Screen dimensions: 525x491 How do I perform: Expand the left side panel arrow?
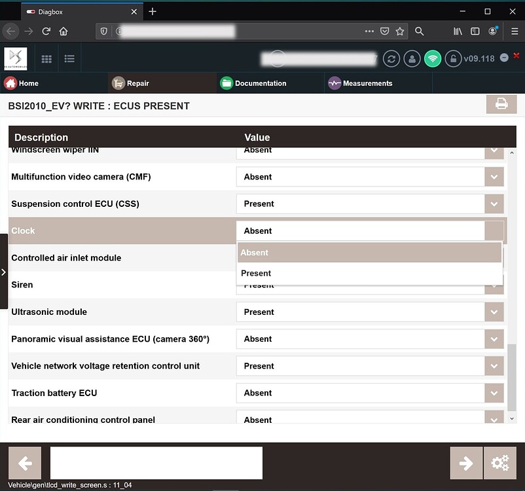(x=3, y=271)
